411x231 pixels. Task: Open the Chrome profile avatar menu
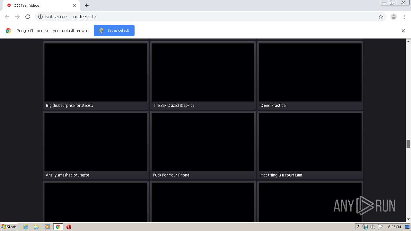[x=394, y=17]
